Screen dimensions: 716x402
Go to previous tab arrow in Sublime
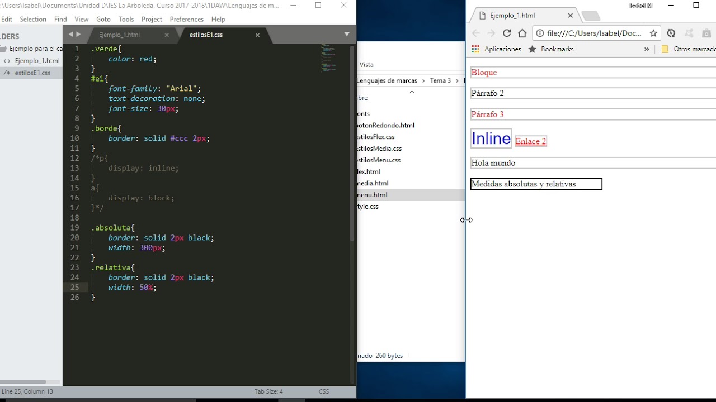pos(71,34)
